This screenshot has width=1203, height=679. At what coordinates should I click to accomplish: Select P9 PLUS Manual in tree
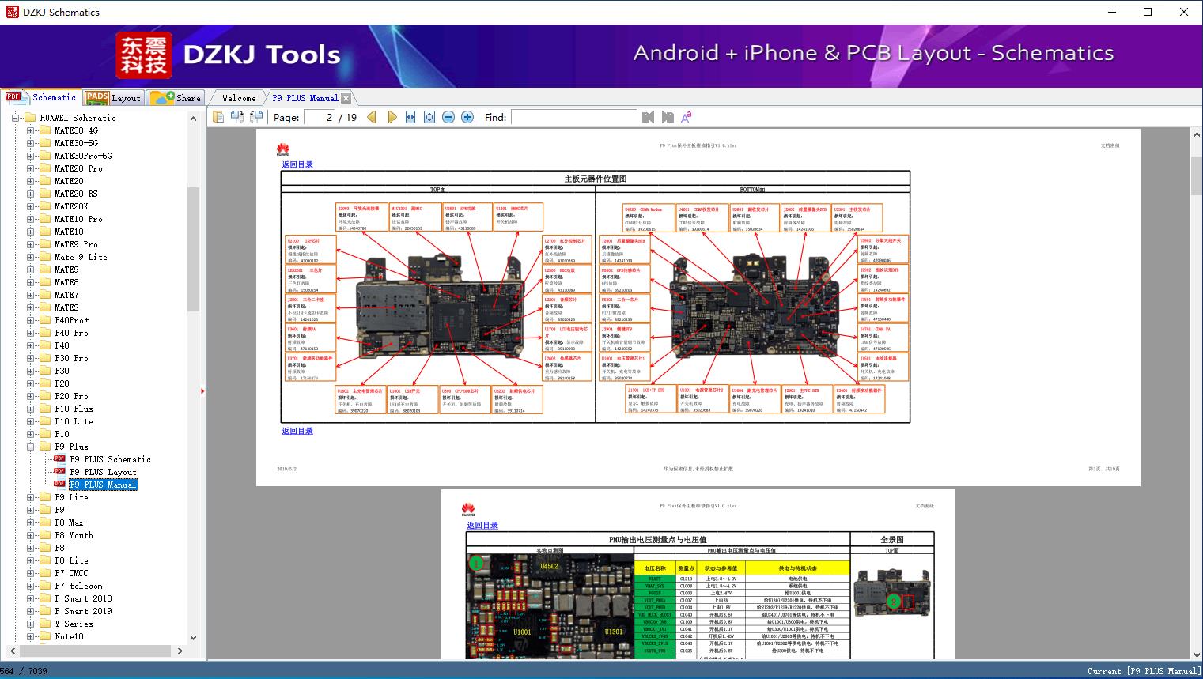point(103,485)
